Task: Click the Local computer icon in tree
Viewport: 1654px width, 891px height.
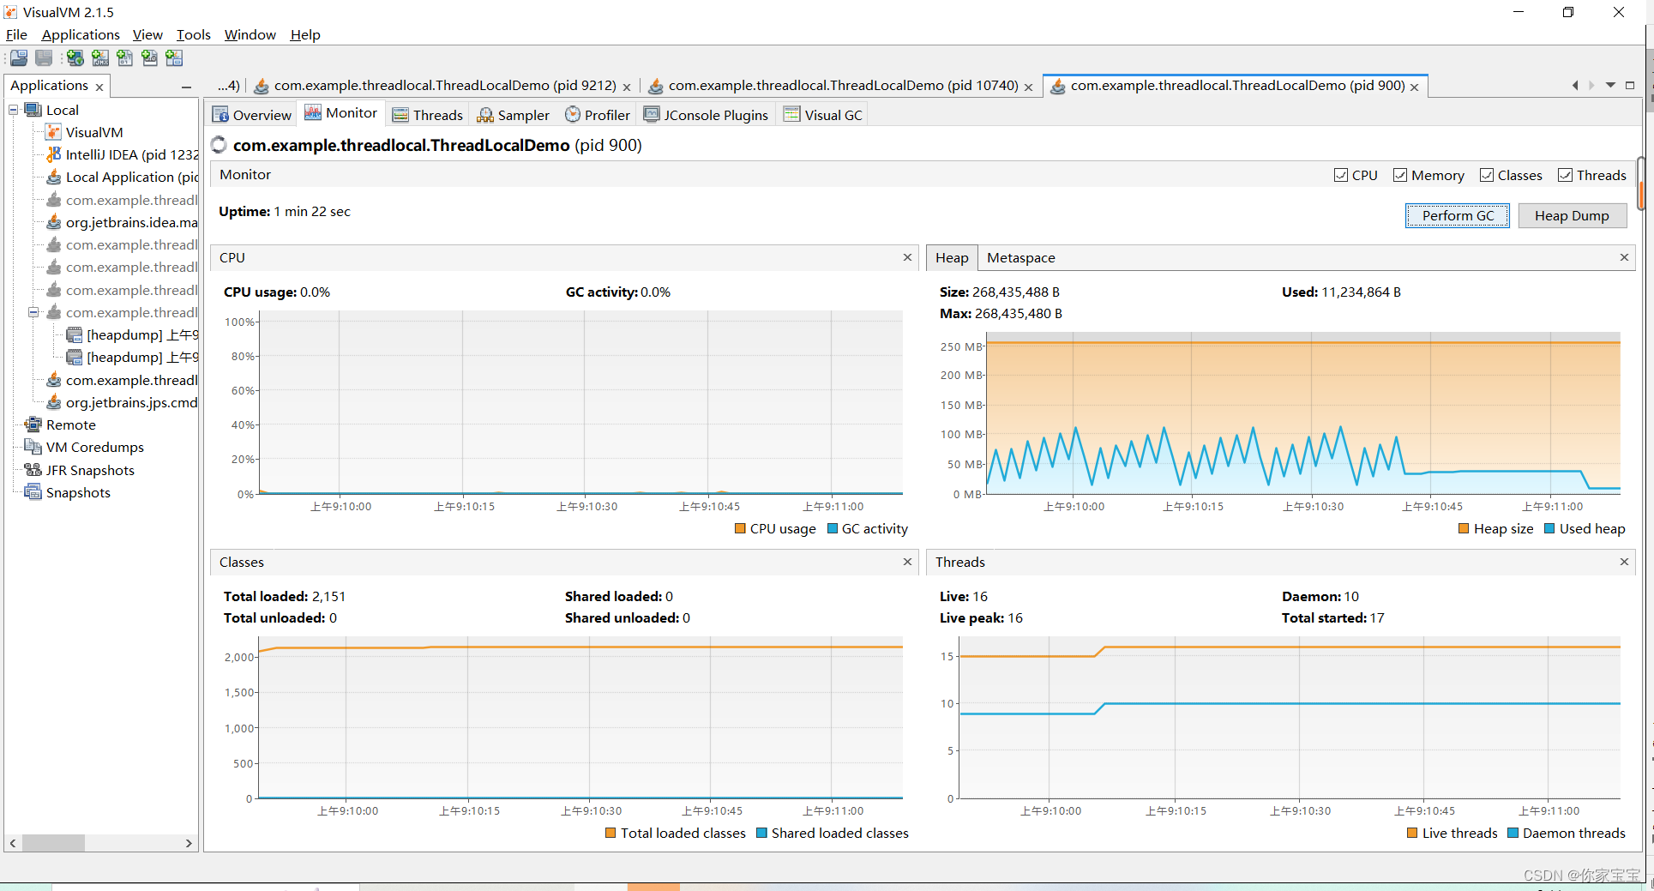Action: (x=33, y=110)
